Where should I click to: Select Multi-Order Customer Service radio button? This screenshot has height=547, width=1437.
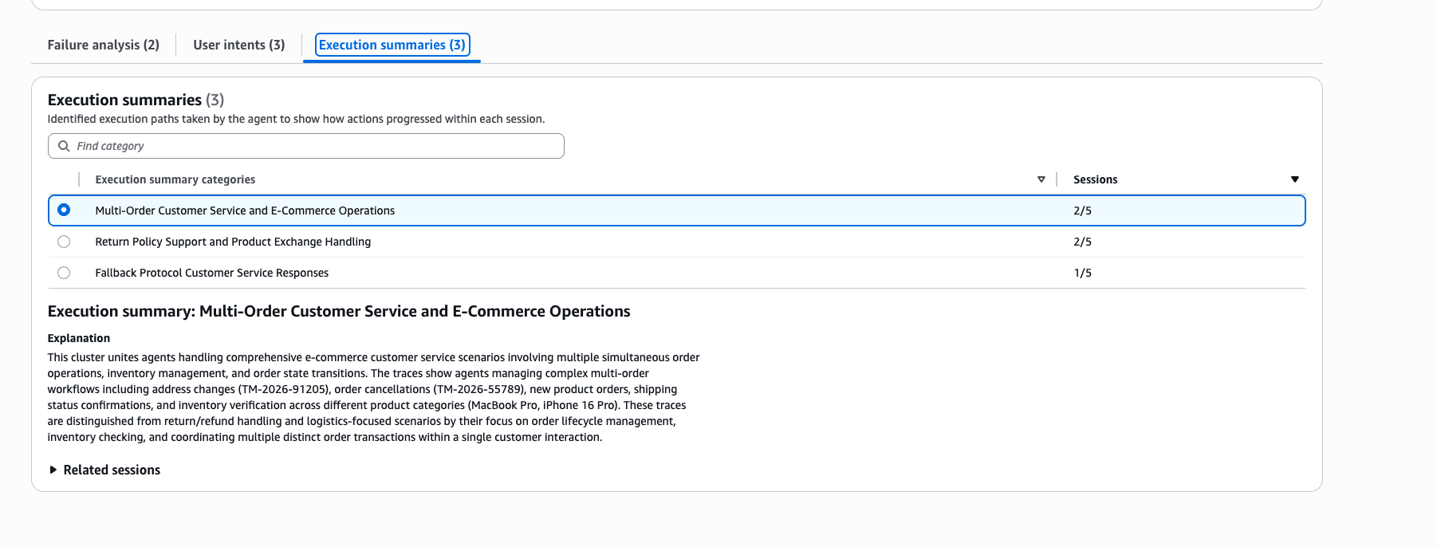(x=64, y=210)
